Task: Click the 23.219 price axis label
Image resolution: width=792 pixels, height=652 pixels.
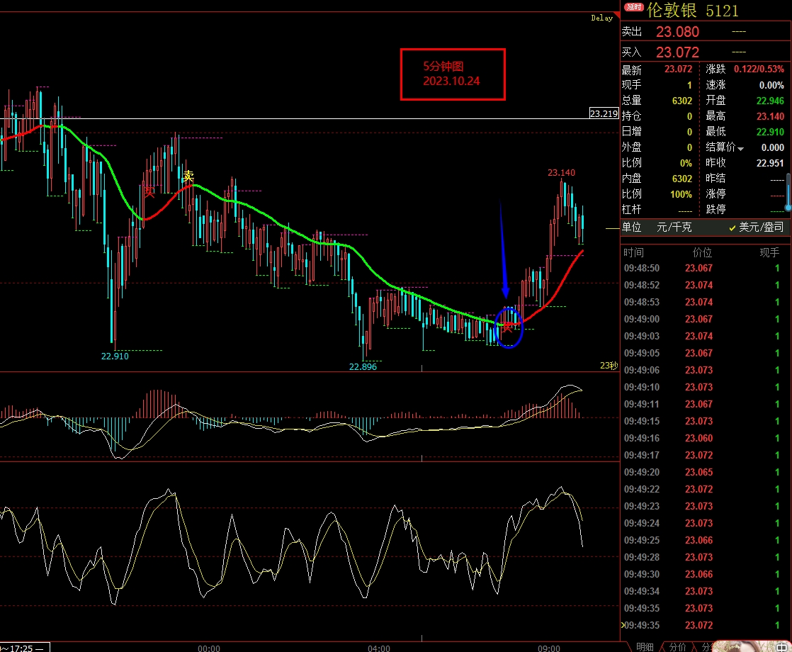Action: [604, 113]
